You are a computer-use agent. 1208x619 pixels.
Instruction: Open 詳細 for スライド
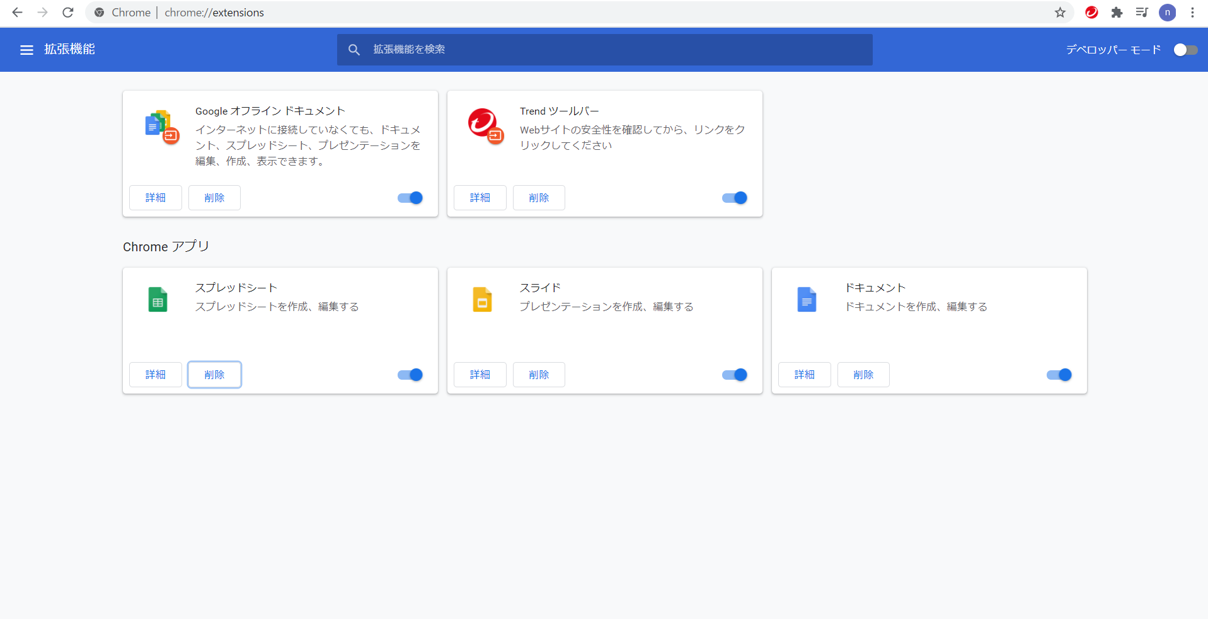480,375
